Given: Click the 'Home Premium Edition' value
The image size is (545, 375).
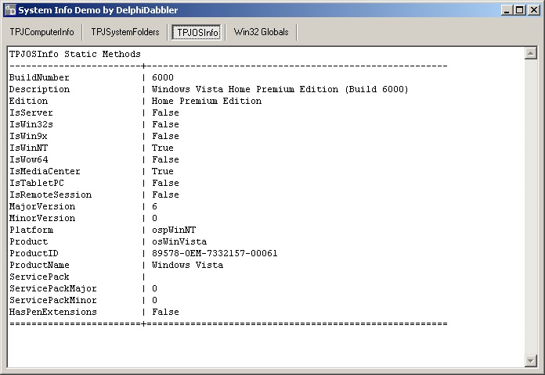Looking at the screenshot, I should 207,101.
